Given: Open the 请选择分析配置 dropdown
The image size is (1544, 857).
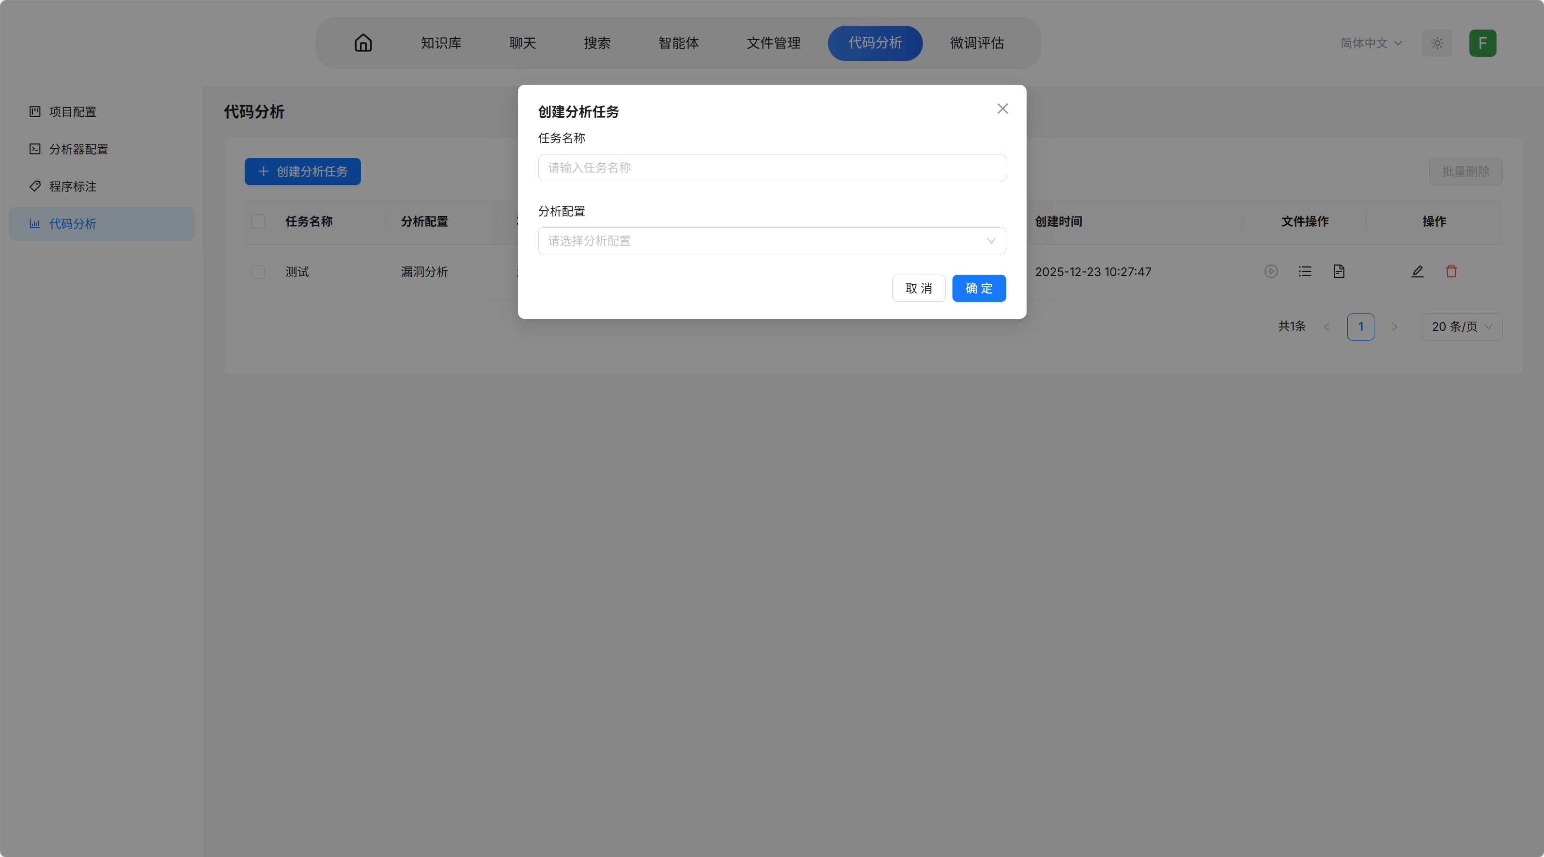Looking at the screenshot, I should pyautogui.click(x=771, y=241).
